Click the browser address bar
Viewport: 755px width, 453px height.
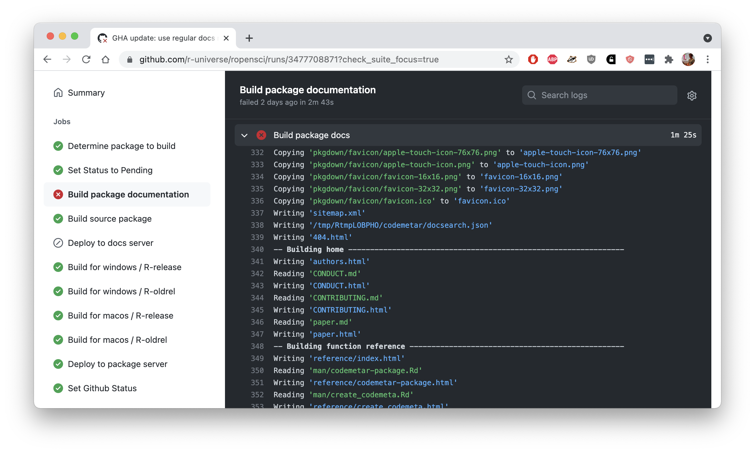click(x=306, y=60)
